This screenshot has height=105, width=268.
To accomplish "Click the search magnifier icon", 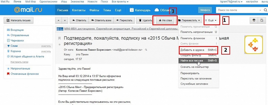I will (265, 10).
